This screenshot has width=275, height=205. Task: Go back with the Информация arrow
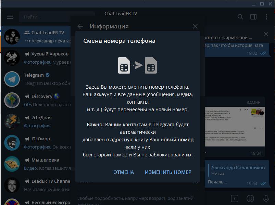[x=80, y=26]
